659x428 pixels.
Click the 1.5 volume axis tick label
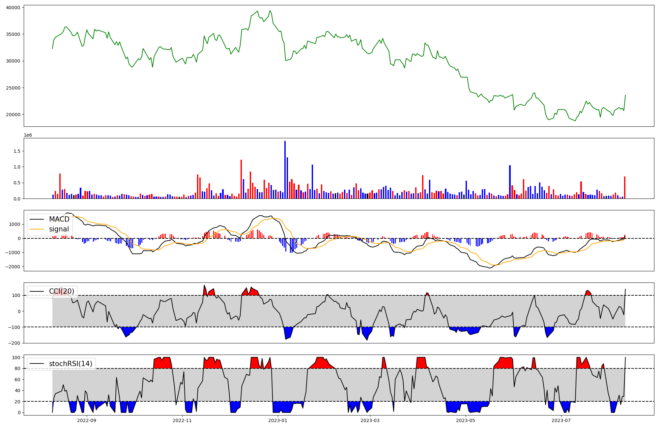(16, 151)
